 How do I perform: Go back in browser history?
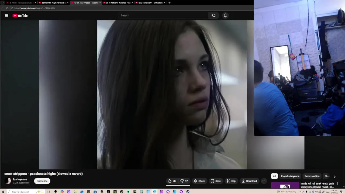2,8
